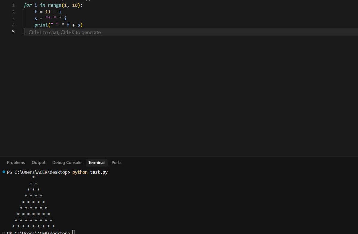
Task: Click the print statement code line
Action: tap(58, 25)
